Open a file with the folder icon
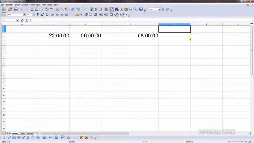The height and width of the screenshot is (143, 254). [10, 9]
